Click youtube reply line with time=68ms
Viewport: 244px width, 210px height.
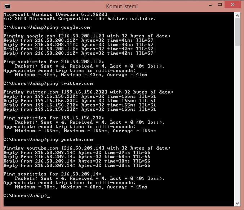pyautogui.click(x=77, y=157)
